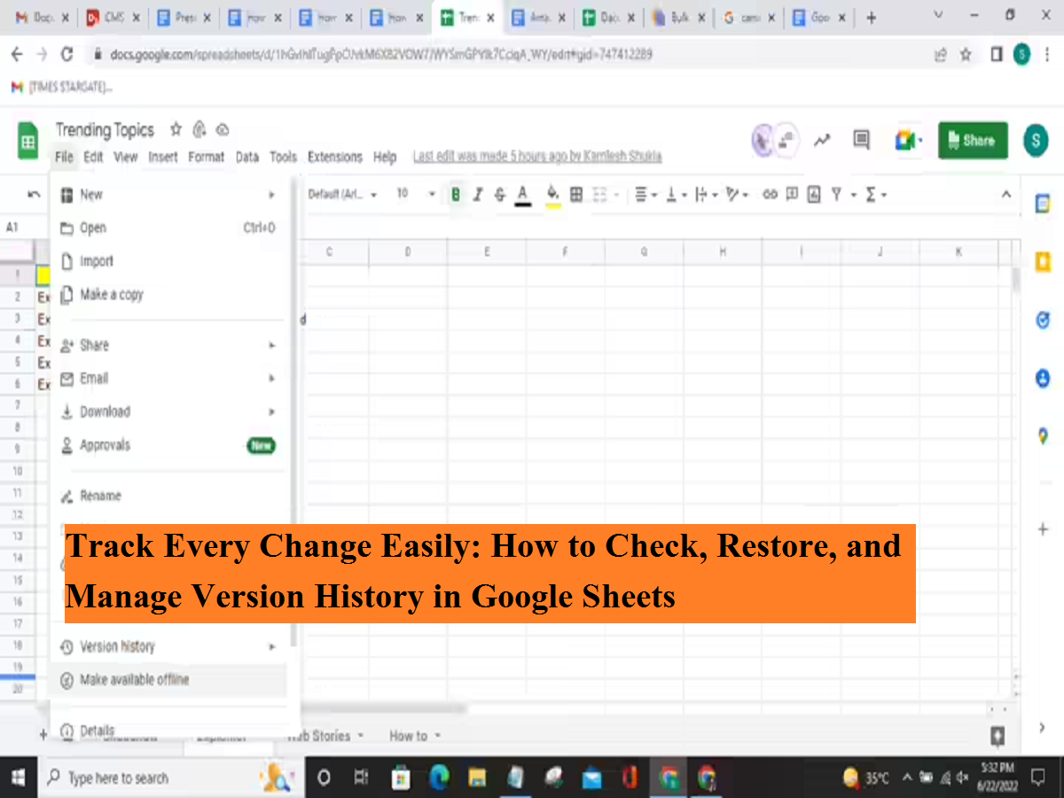Click the green Share button
Screen dimensions: 1064x798
pyautogui.click(x=973, y=140)
